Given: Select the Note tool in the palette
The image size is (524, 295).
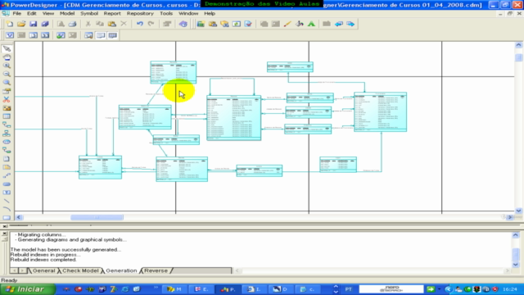Looking at the screenshot, I should coord(7,159).
